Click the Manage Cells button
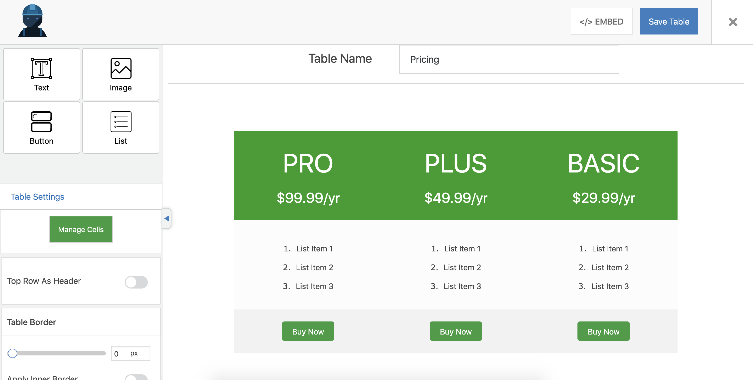Screen dimensions: 753x380 pos(81,229)
